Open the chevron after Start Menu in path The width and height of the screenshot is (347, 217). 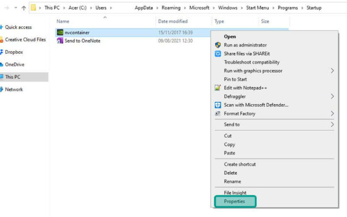(273, 8)
